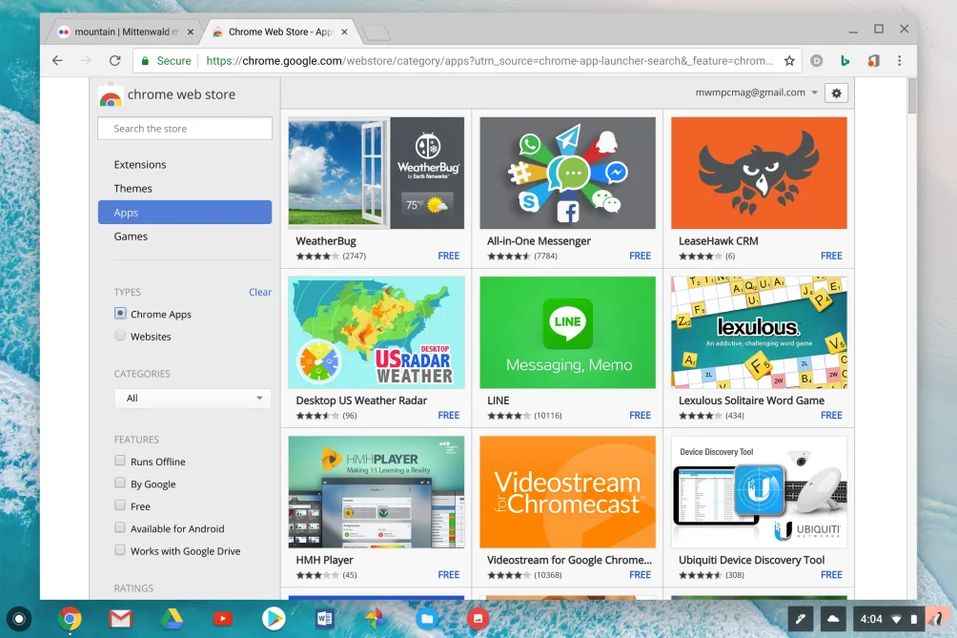Viewport: 957px width, 638px height.
Task: Reload the Chrome Web Store page
Action: pyautogui.click(x=114, y=60)
